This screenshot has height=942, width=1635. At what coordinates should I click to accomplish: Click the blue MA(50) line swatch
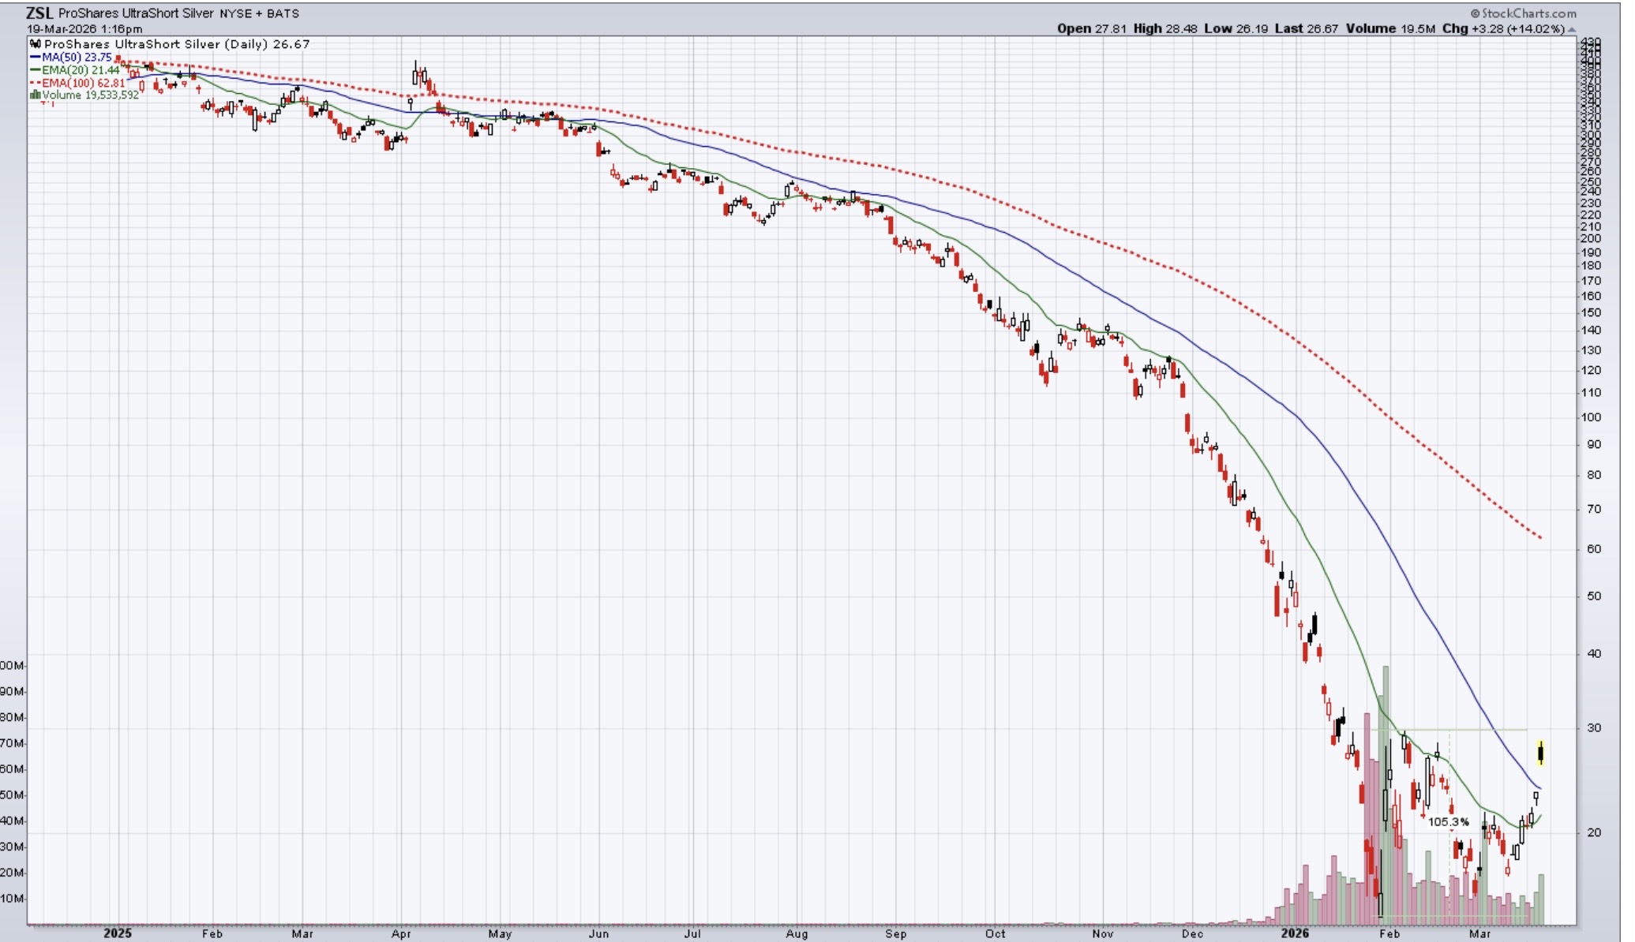pyautogui.click(x=36, y=58)
